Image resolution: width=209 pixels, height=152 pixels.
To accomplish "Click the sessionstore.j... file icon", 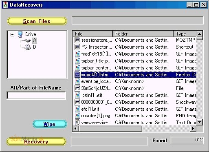I will point(77,40).
